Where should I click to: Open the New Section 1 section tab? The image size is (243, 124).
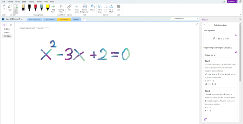point(34,20)
